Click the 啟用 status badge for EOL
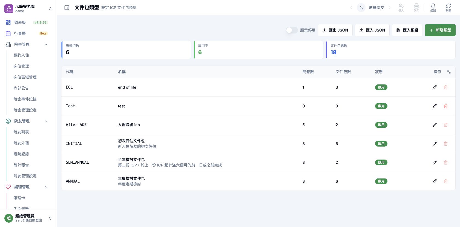Screen dimensions: 460x227 381,87
